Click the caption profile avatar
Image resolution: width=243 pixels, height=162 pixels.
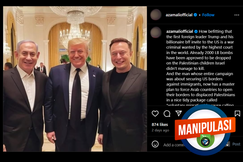pos(156,32)
